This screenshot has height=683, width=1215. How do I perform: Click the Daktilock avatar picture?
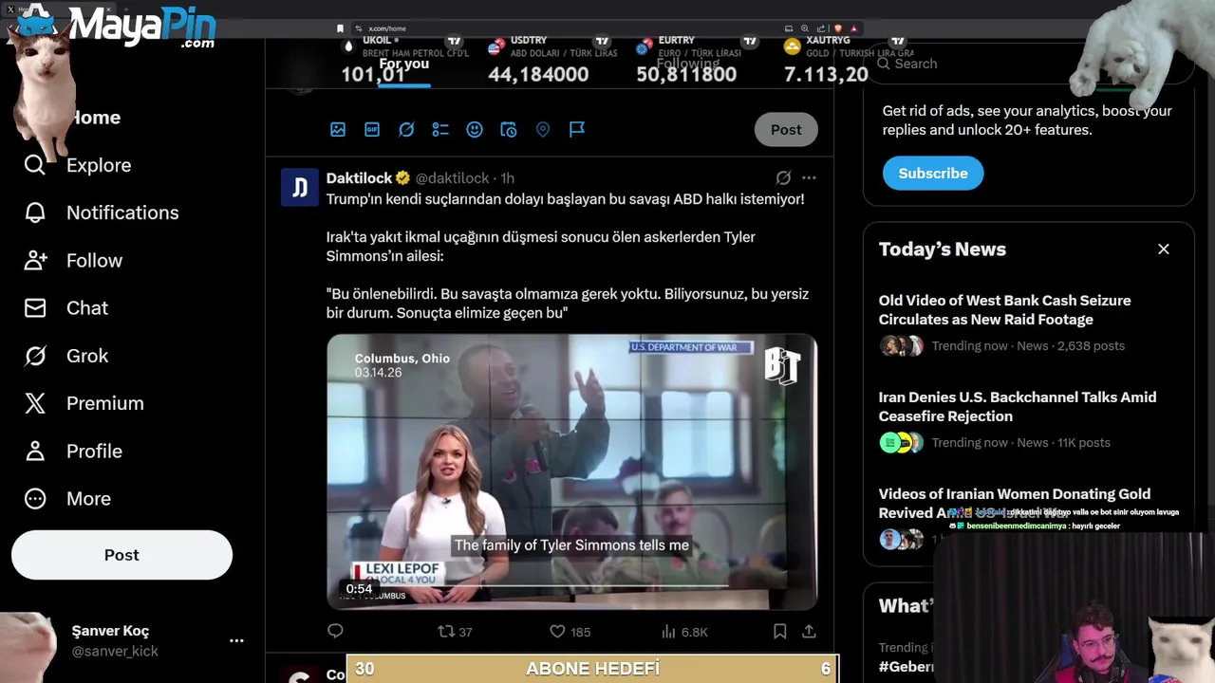tap(300, 188)
